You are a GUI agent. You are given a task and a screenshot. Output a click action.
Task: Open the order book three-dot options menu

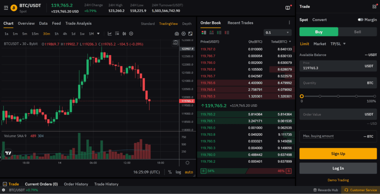pos(289,22)
